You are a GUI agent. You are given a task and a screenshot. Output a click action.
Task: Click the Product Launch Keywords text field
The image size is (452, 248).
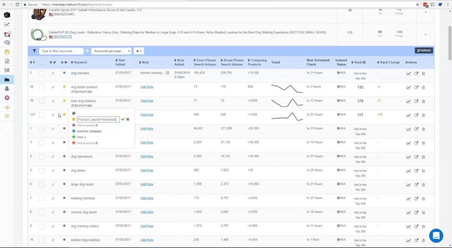coord(98,120)
